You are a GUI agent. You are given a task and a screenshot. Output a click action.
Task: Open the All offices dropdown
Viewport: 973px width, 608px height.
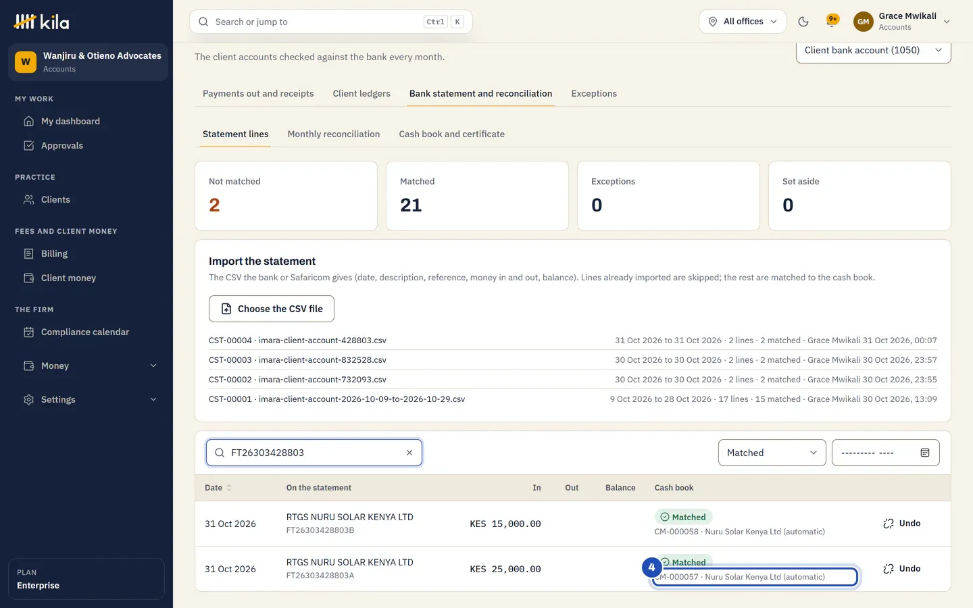[x=743, y=22]
